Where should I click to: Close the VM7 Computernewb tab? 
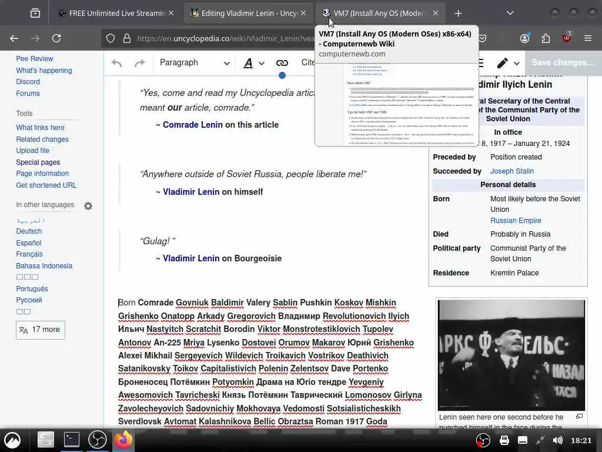[x=436, y=14]
